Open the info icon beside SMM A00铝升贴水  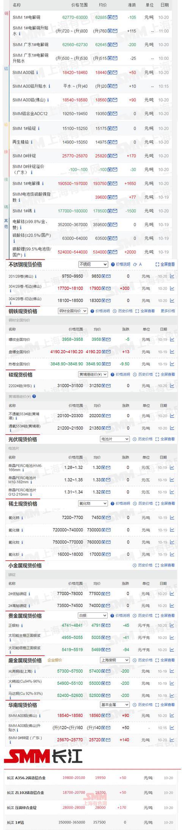[49, 86]
